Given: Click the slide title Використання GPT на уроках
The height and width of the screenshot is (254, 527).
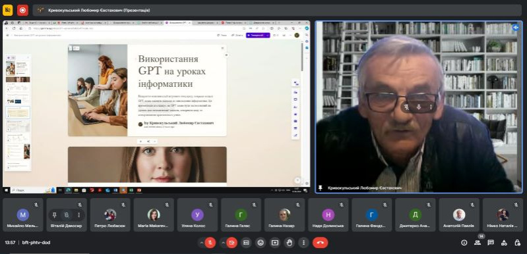Looking at the screenshot, I should 172,71.
